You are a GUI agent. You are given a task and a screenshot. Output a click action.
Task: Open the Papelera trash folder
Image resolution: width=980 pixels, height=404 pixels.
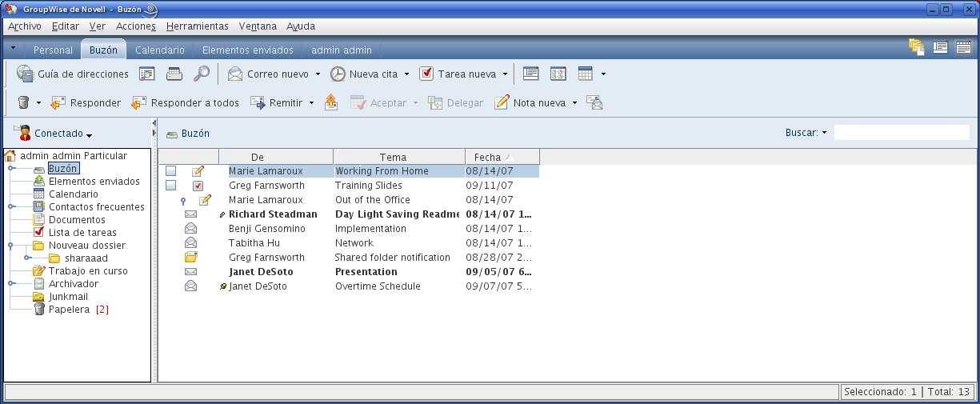[69, 310]
